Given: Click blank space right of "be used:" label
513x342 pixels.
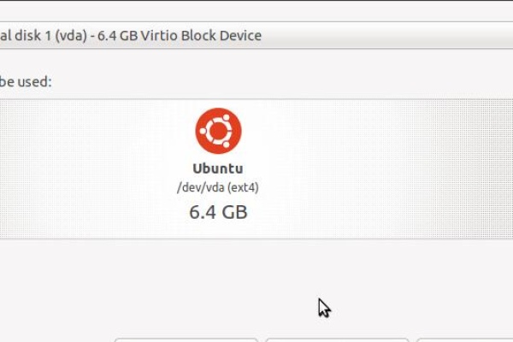Looking at the screenshot, I should coord(256,82).
